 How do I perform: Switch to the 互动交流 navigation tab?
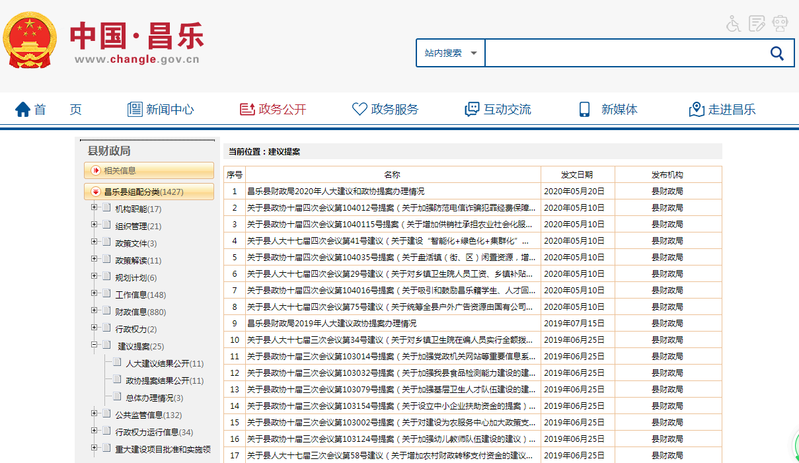click(x=498, y=110)
